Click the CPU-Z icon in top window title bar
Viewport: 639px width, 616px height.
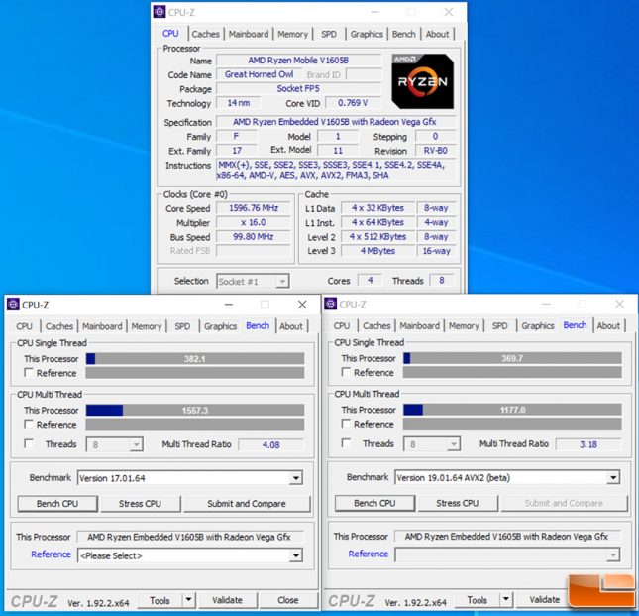(160, 12)
